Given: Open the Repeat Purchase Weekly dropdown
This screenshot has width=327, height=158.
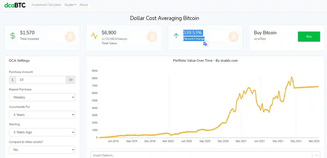Looking at the screenshot, I should point(42,97).
